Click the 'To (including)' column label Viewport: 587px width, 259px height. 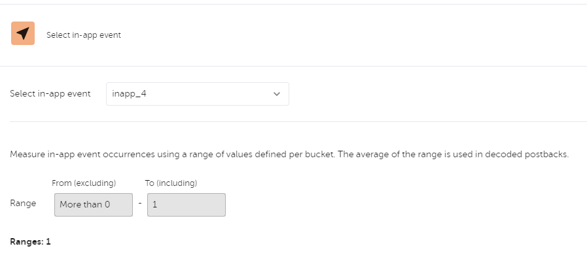[171, 183]
